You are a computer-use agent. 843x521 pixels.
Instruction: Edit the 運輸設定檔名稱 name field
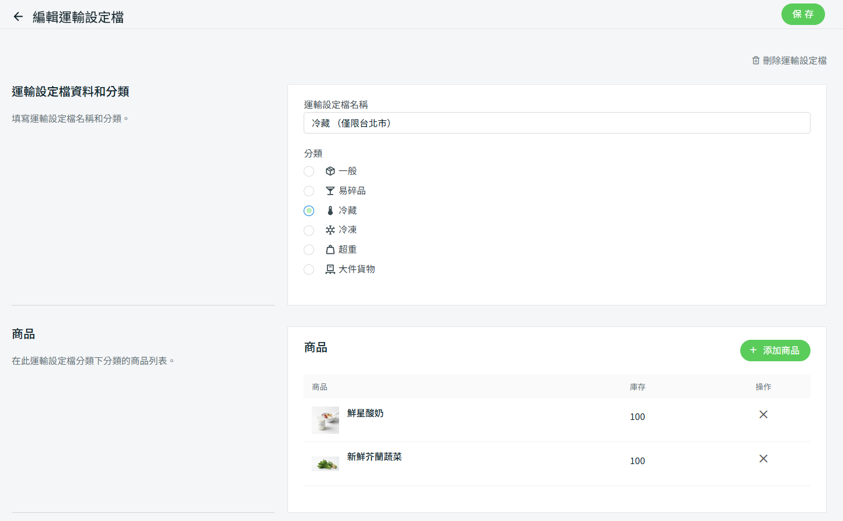coord(556,123)
